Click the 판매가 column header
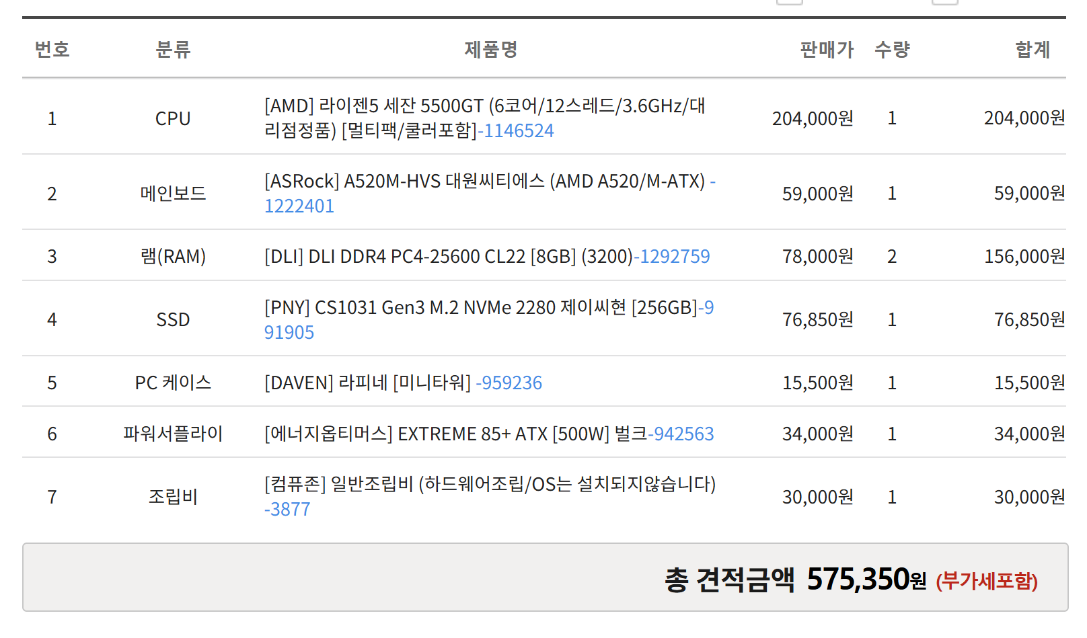Image resolution: width=1087 pixels, height=638 pixels. [827, 49]
